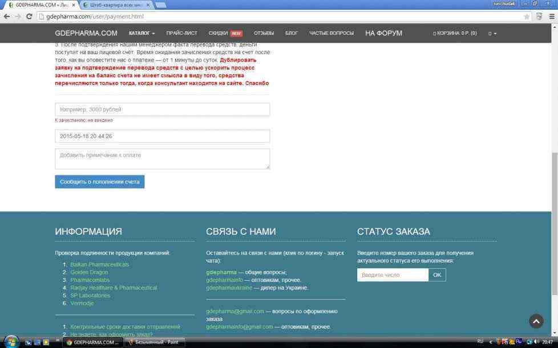
Task: Click the RU language indicator in taskbar
Action: 480,342
